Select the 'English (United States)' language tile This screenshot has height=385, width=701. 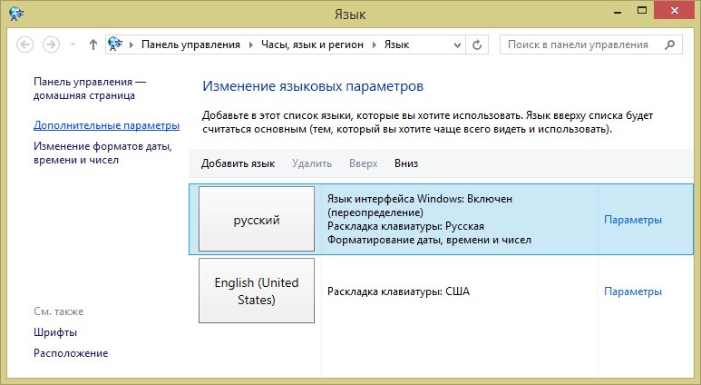[x=257, y=291]
